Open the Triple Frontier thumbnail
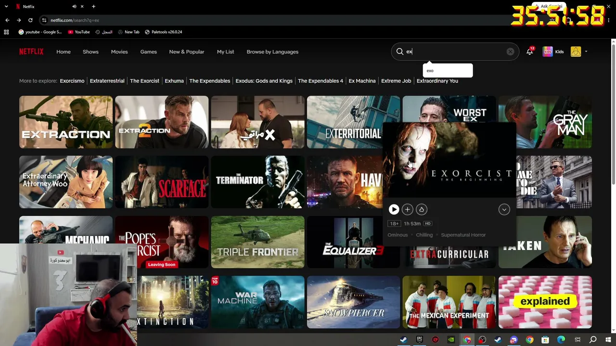Viewport: 616px width, 346px height. (257, 242)
